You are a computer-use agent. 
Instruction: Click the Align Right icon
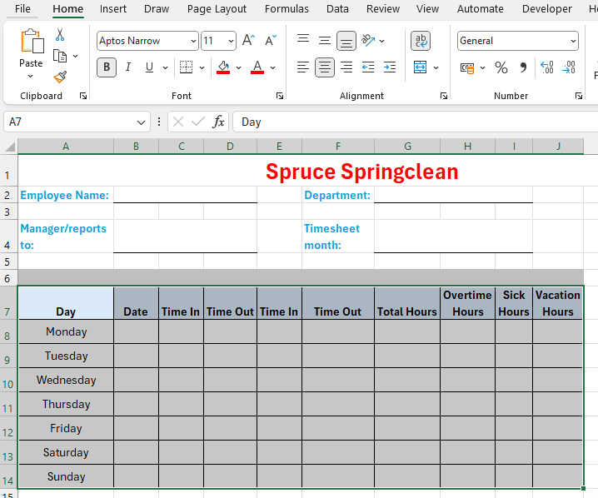346,67
